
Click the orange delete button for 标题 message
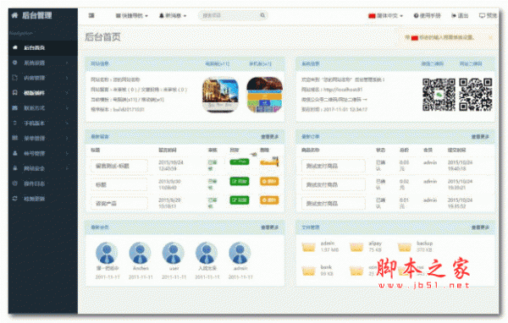[269, 182]
